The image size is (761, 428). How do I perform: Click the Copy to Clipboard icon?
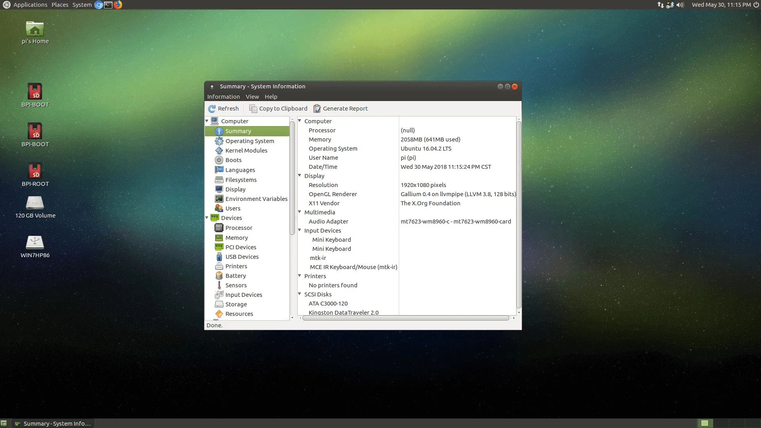pos(253,109)
